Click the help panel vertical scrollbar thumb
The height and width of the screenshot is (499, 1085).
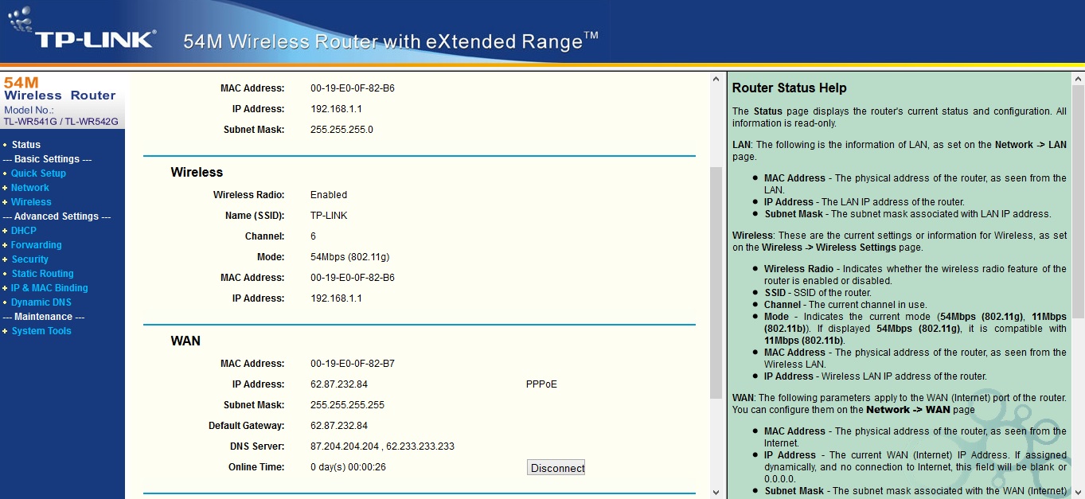(1078, 199)
